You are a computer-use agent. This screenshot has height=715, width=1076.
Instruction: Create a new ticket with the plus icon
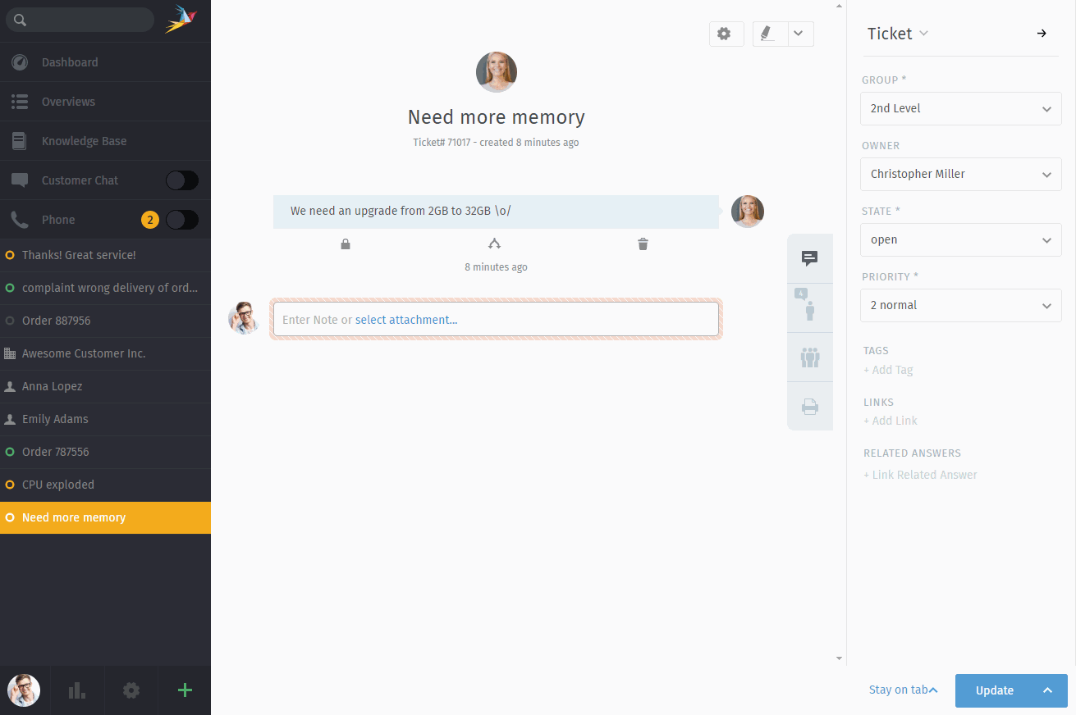click(184, 690)
